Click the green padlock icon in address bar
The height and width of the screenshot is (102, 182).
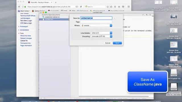(x=25, y=7)
